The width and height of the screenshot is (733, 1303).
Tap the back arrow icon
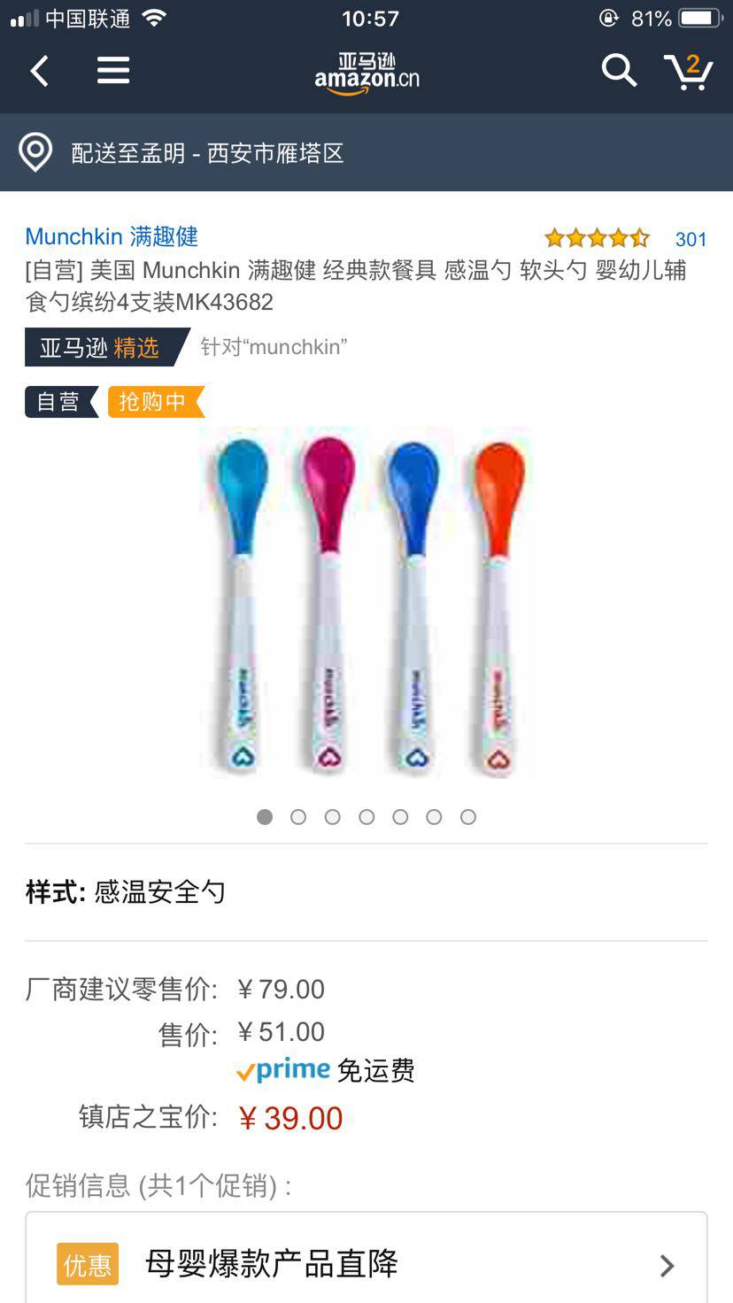[40, 71]
